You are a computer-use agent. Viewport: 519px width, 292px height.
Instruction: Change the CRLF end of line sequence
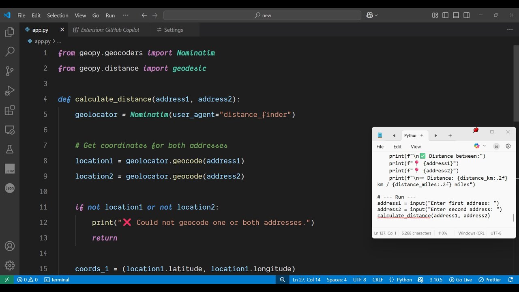377,280
